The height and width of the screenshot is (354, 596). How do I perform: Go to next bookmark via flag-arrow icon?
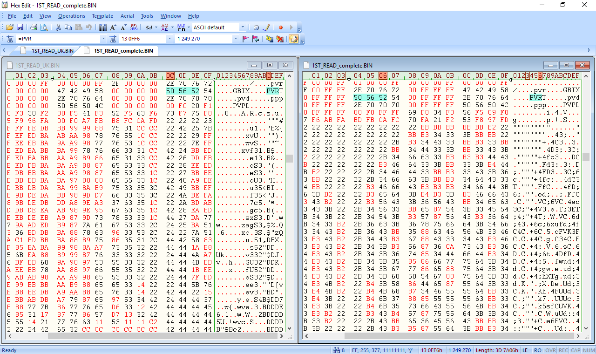pos(256,39)
